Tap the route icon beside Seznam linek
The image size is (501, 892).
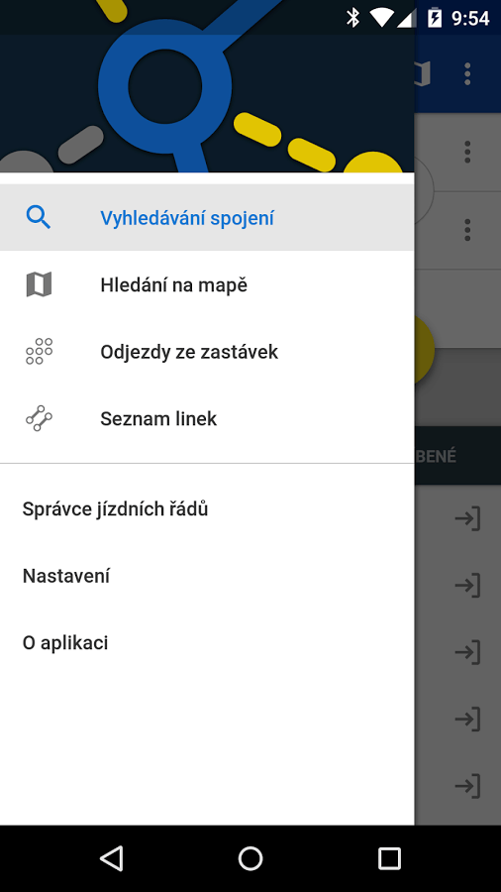40,418
